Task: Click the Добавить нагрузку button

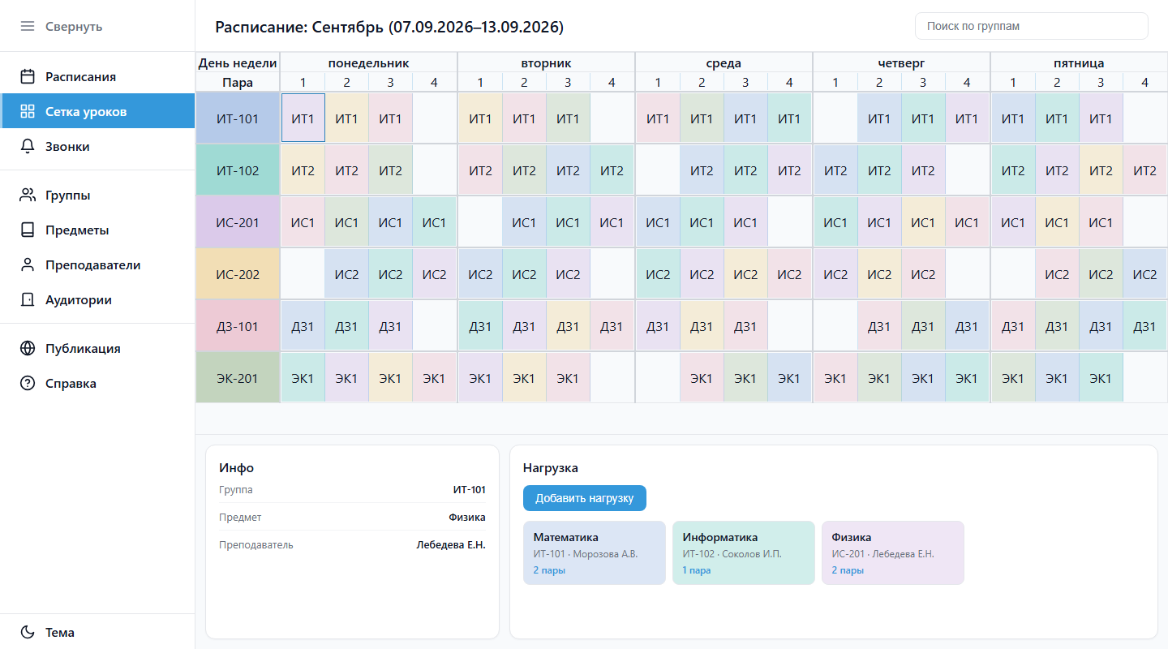Action: click(584, 498)
